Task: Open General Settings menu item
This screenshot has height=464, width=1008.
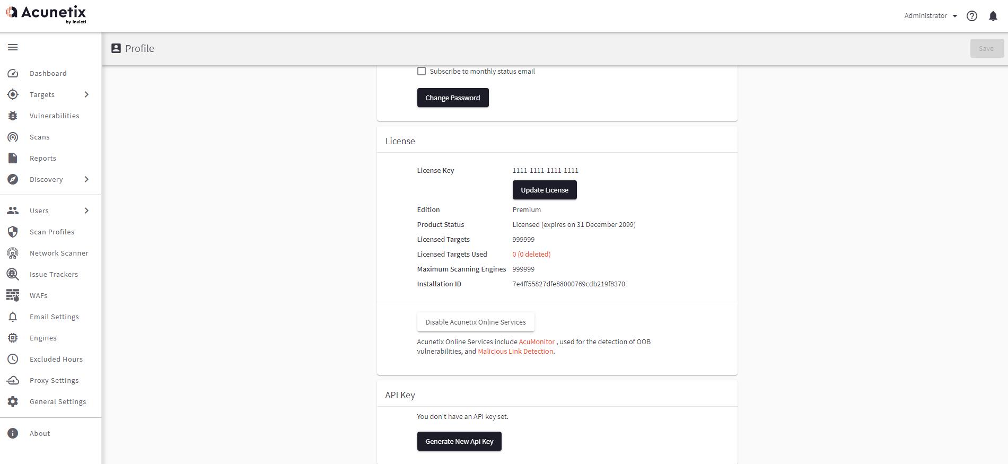Action: pos(58,401)
